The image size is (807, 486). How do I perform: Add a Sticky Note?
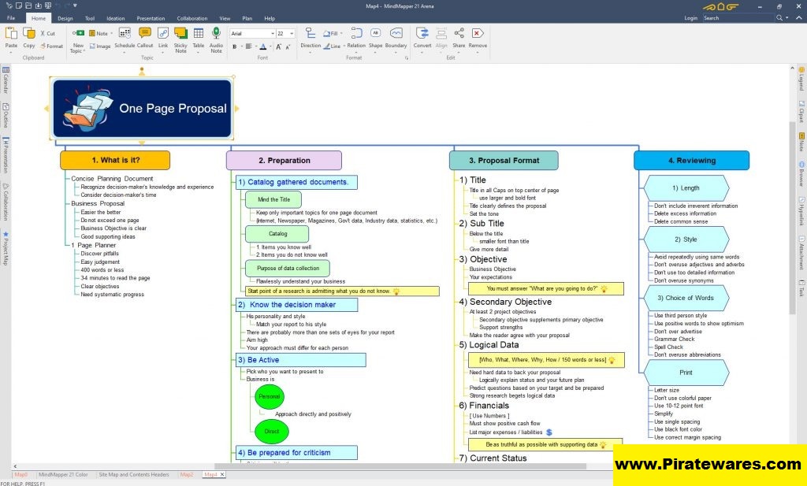180,37
